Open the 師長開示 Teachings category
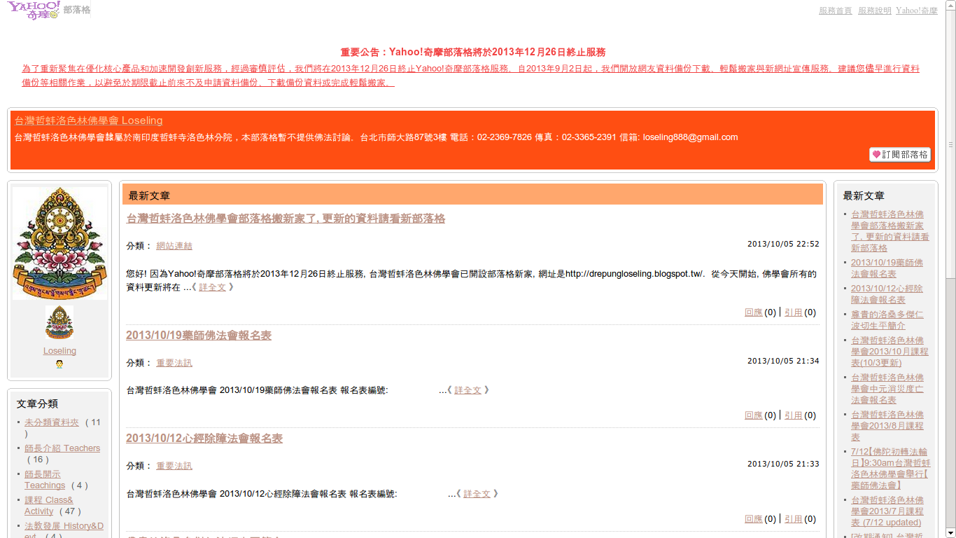The height and width of the screenshot is (538, 956). coord(45,480)
